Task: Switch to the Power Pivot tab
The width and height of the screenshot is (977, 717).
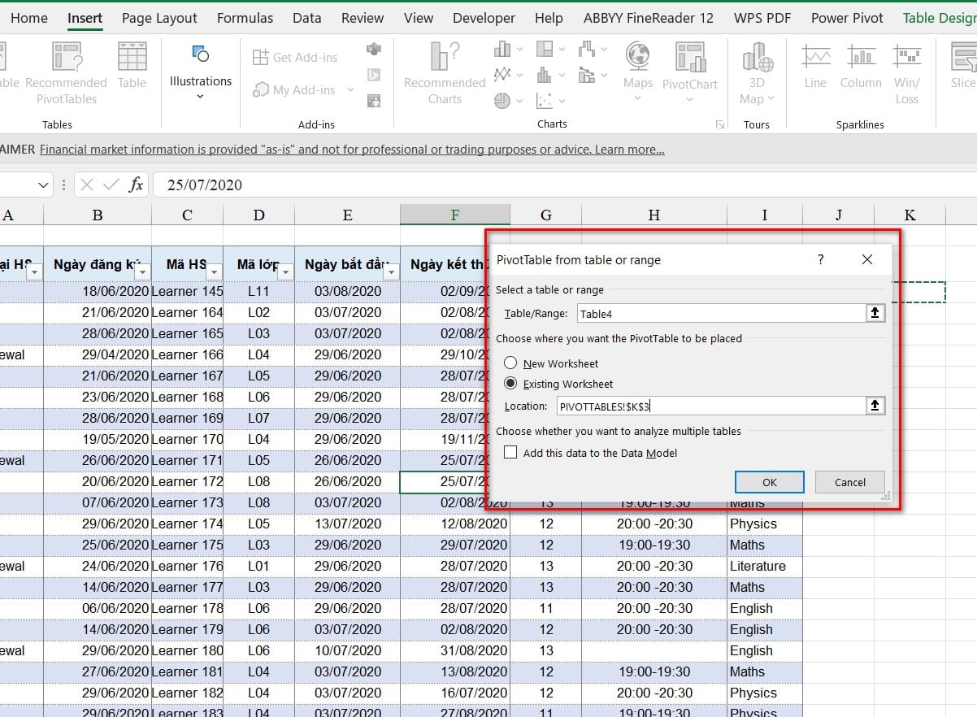Action: pyautogui.click(x=847, y=18)
